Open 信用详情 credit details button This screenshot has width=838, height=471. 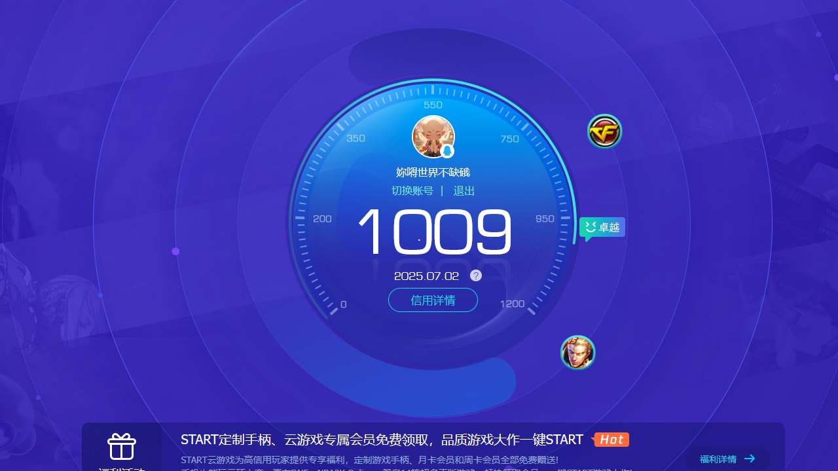(433, 300)
